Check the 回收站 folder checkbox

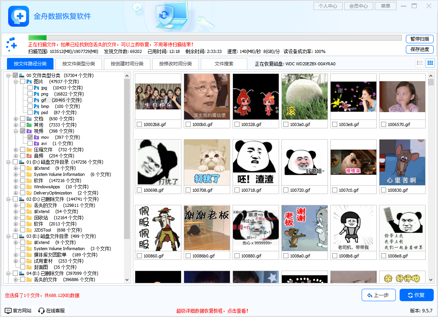23,218
